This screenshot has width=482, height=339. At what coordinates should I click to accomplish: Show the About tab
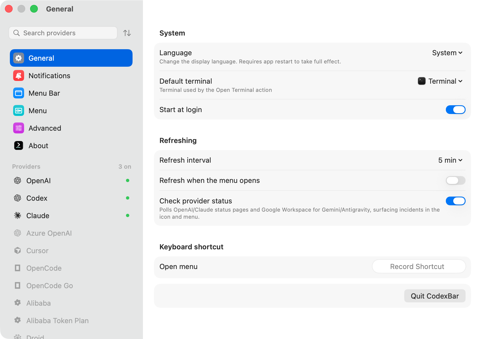point(71,145)
